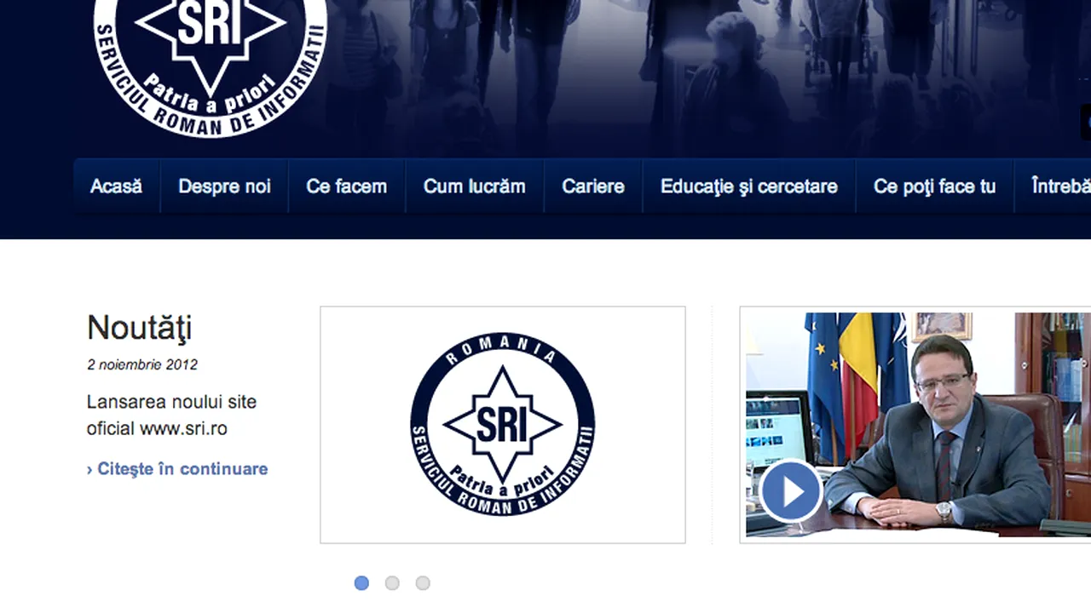Click the Noutăţi heading
This screenshot has width=1091, height=613.
pyautogui.click(x=140, y=328)
